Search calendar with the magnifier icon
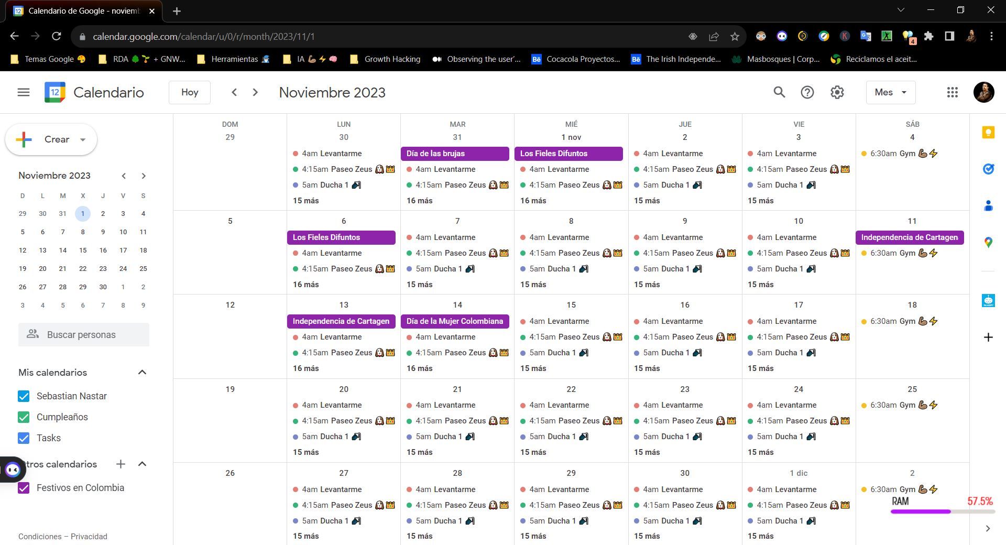Image resolution: width=1006 pixels, height=545 pixels. pos(779,92)
